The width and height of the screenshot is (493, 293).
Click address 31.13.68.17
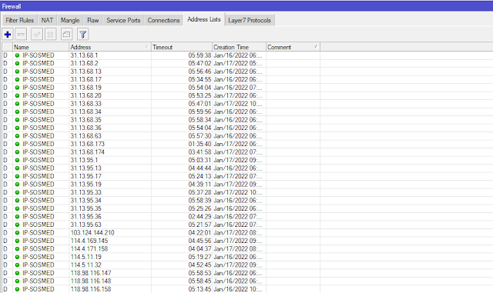(86, 79)
